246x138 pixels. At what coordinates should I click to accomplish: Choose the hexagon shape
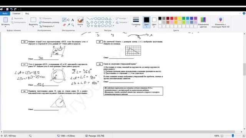(99, 22)
